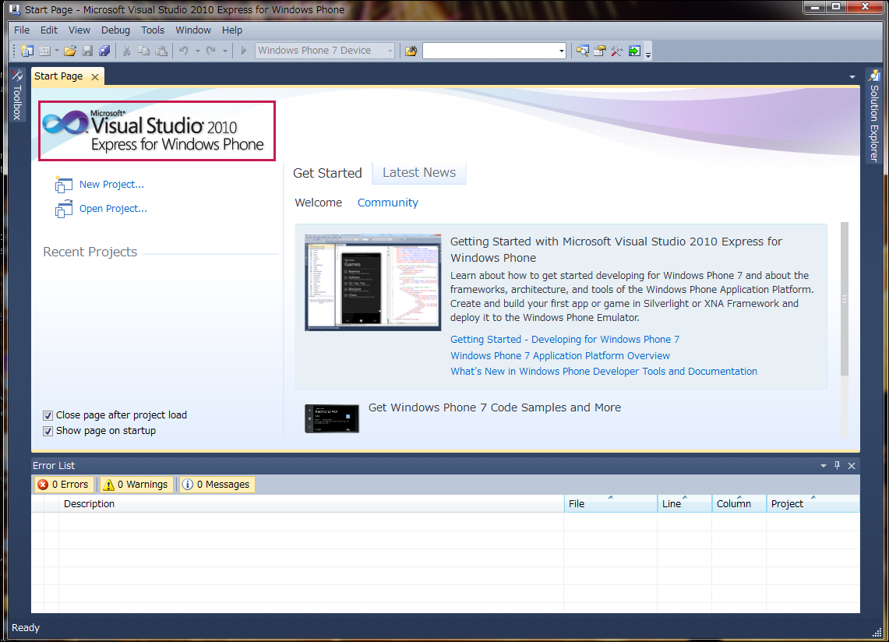Toggle Show page on startup checkbox

click(48, 431)
